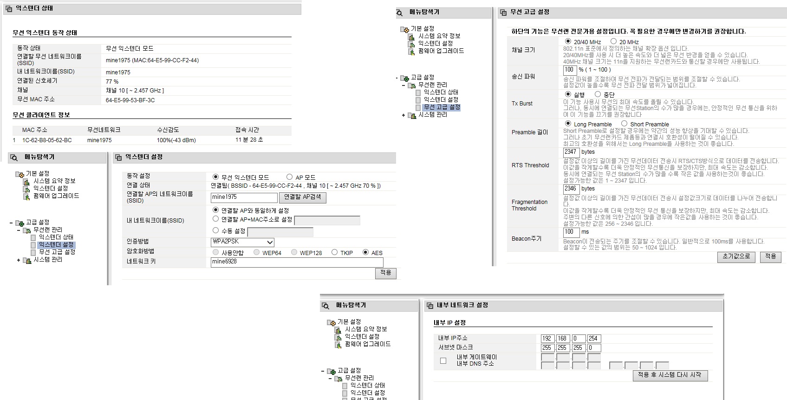Click the 연결할 AP검색 button
This screenshot has width=787, height=400.
click(x=302, y=197)
